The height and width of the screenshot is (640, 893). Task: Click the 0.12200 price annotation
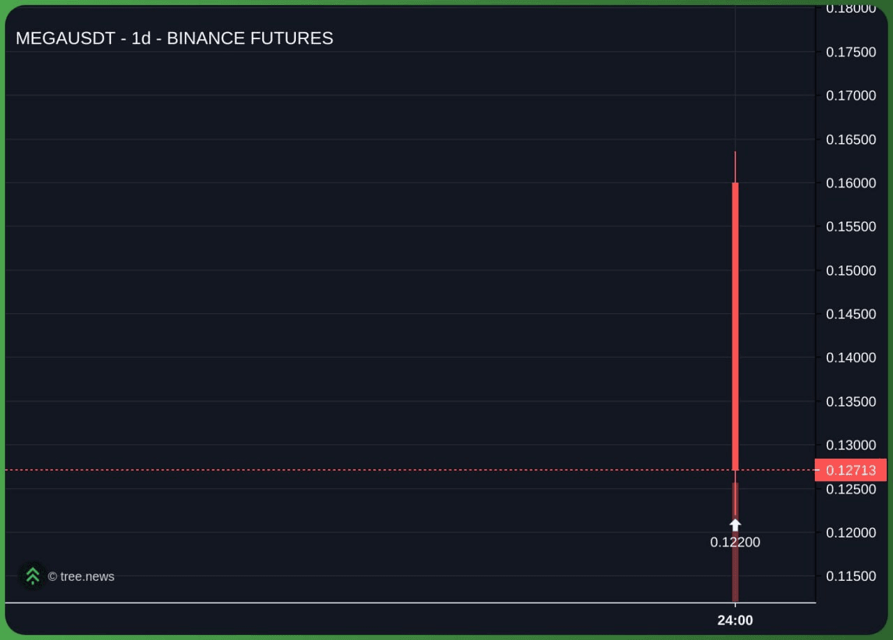(x=735, y=542)
